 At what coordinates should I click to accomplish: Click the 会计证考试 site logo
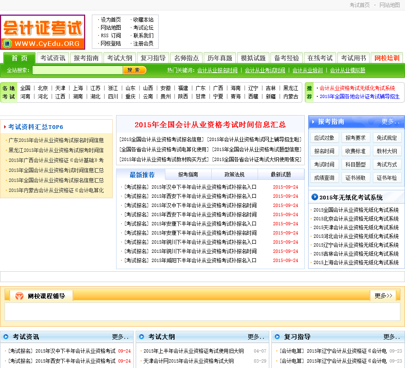point(43,32)
